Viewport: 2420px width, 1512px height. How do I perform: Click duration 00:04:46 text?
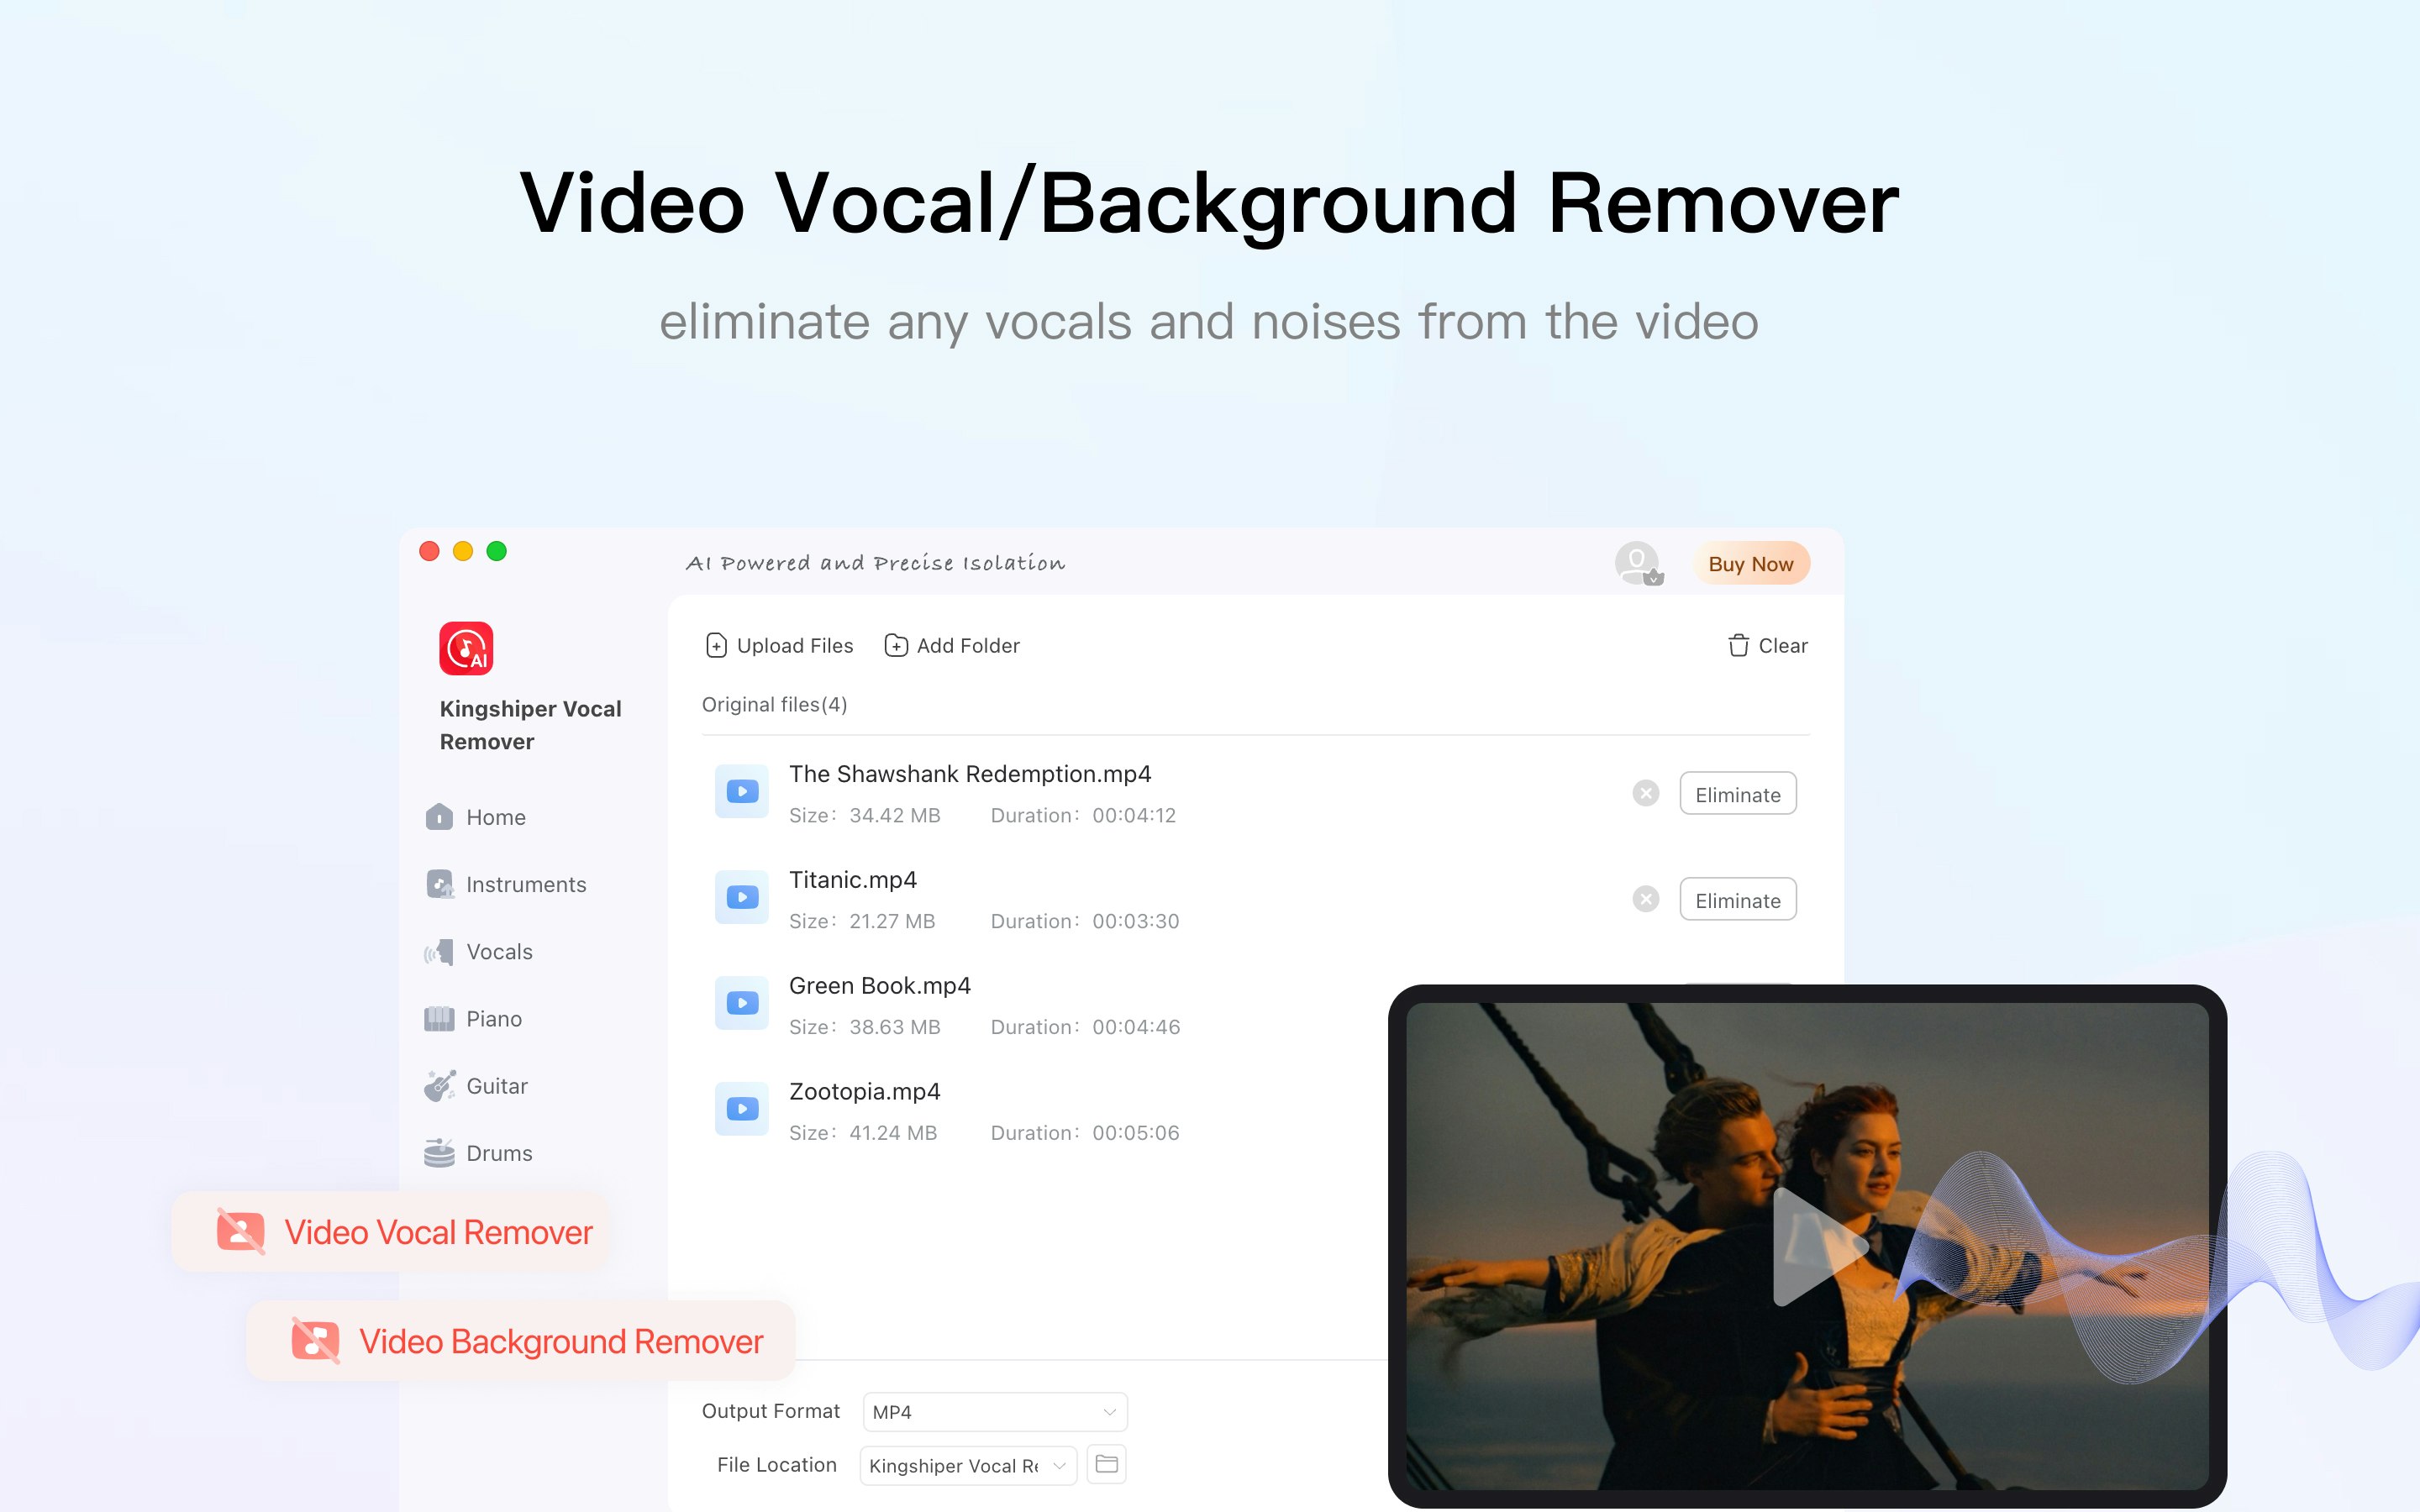tap(1136, 1027)
